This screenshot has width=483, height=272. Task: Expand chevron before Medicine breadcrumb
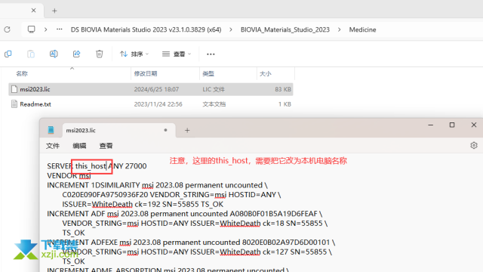339,29
